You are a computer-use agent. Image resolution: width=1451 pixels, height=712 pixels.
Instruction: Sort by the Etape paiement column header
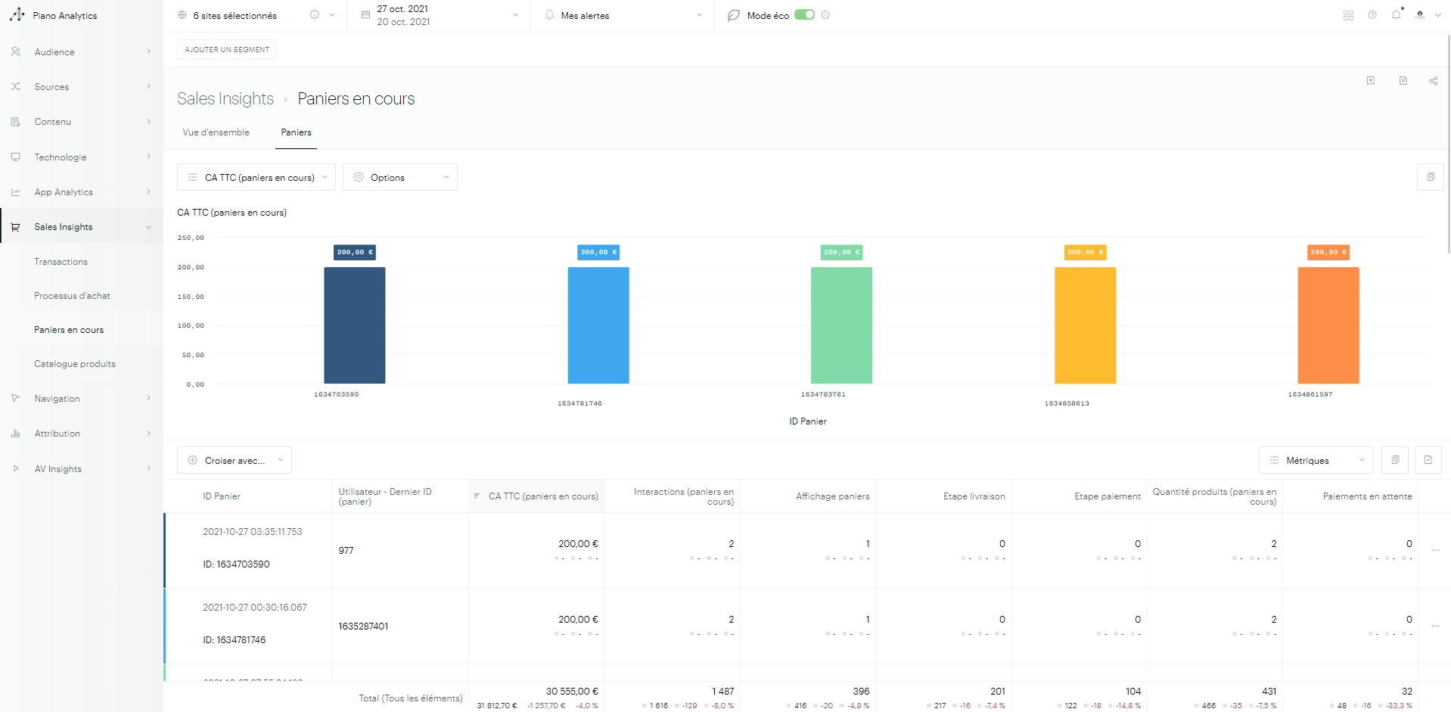click(1107, 496)
